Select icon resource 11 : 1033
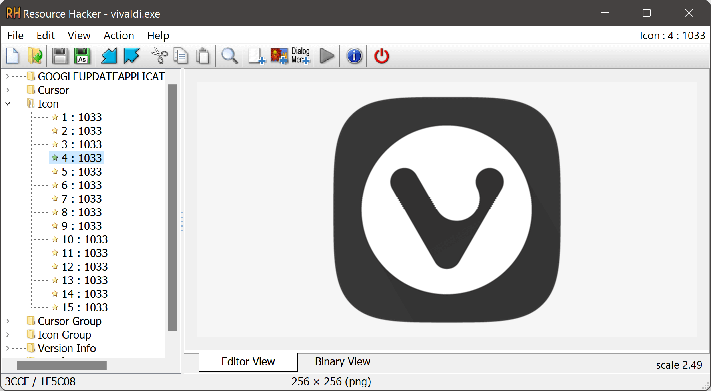This screenshot has height=391, width=711. pos(84,253)
